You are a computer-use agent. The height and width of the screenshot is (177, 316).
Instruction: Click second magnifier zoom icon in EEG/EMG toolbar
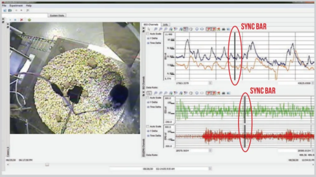coord(160,93)
